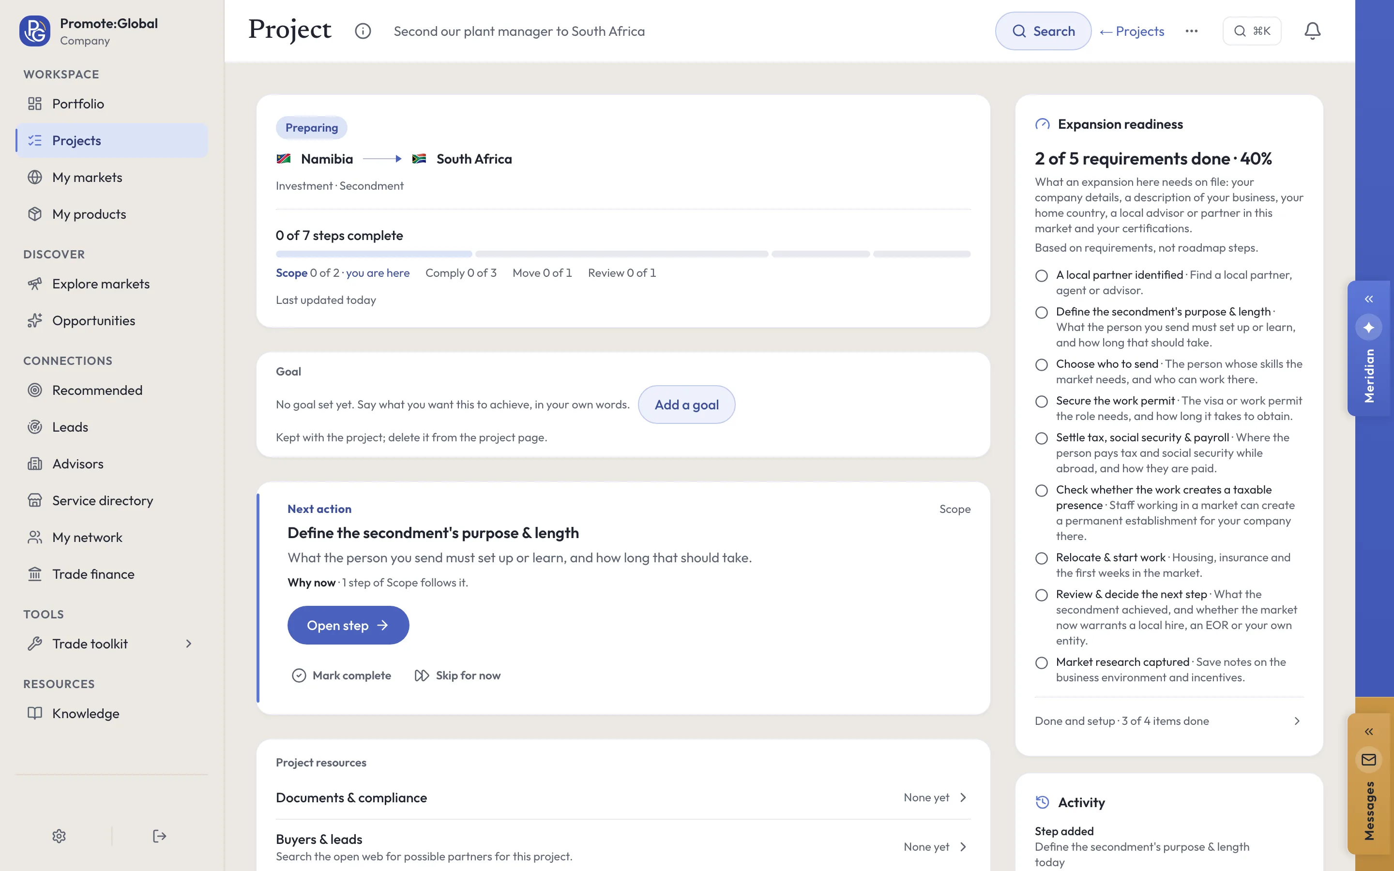Open the three-dot more options menu

click(x=1191, y=31)
